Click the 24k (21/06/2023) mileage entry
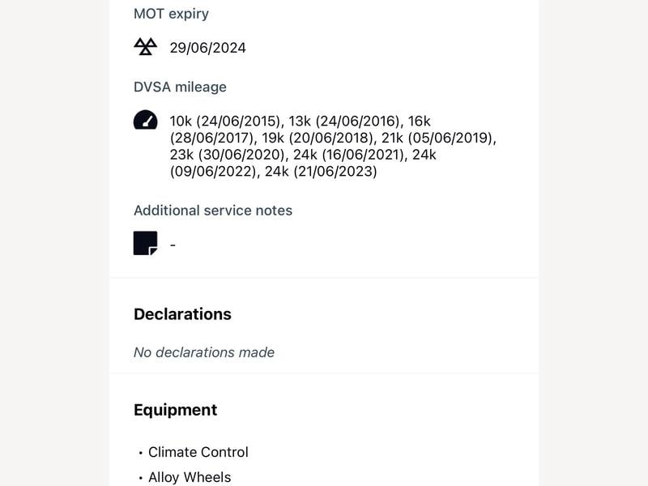648x486 pixels. [321, 172]
